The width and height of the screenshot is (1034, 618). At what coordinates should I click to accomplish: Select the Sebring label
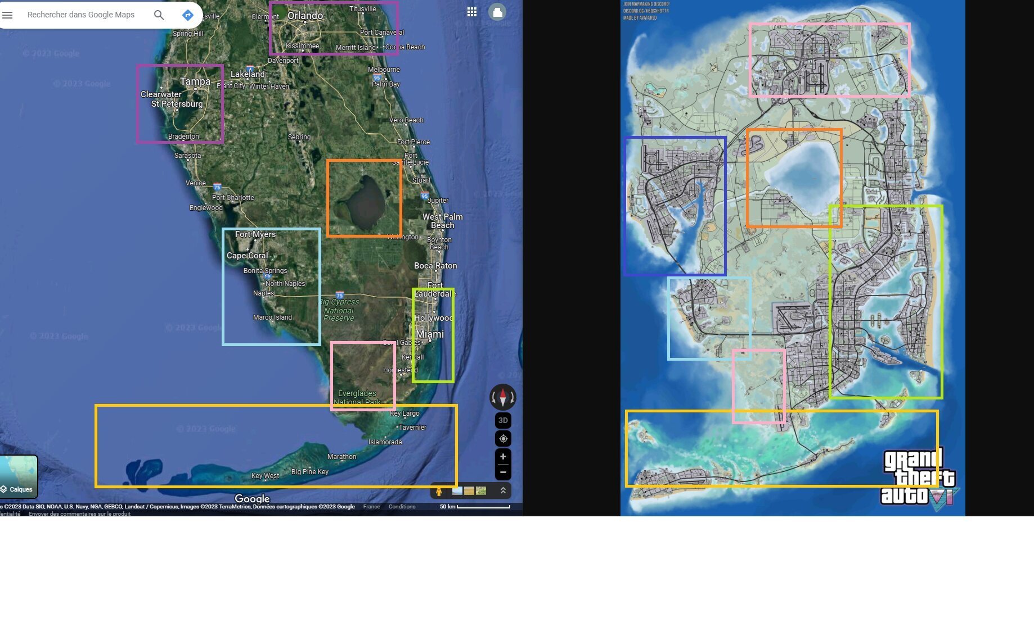299,137
